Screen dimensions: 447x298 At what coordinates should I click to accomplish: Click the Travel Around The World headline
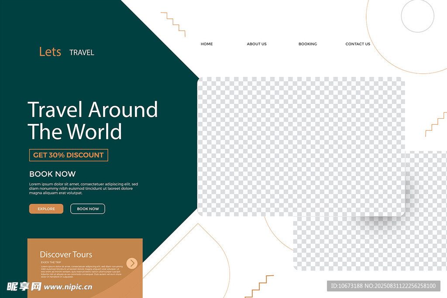pyautogui.click(x=93, y=120)
